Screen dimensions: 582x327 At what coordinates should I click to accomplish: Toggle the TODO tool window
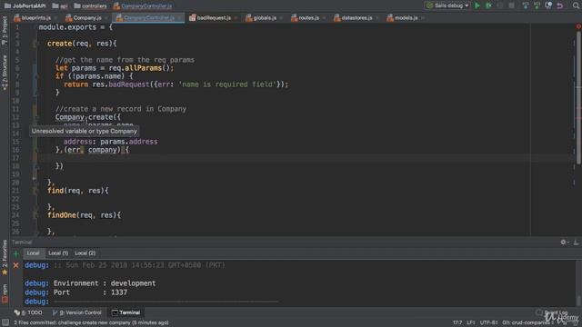tap(28, 312)
